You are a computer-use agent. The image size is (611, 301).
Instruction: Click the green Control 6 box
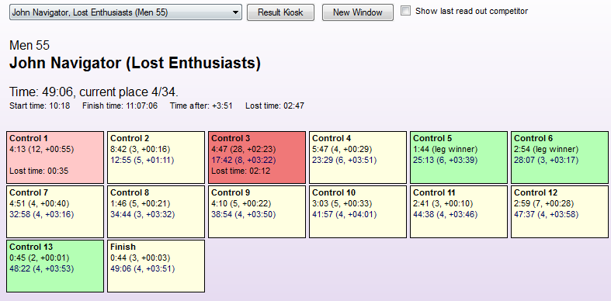coord(560,157)
